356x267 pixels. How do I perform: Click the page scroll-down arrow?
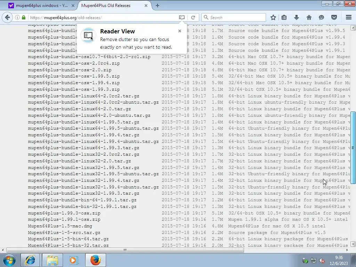[x=353, y=244]
